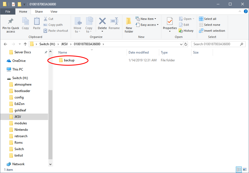Switch to large icons view in status bar
The height and width of the screenshot is (173, 249).
pyautogui.click(x=244, y=170)
